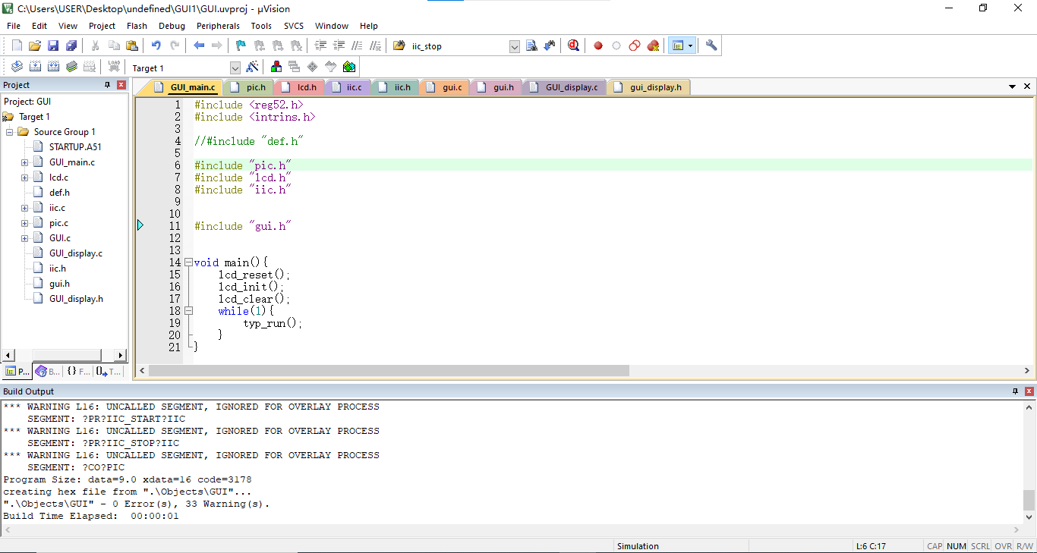Click the Open file folder icon
Screen dimensions: 1037x553
pos(35,46)
